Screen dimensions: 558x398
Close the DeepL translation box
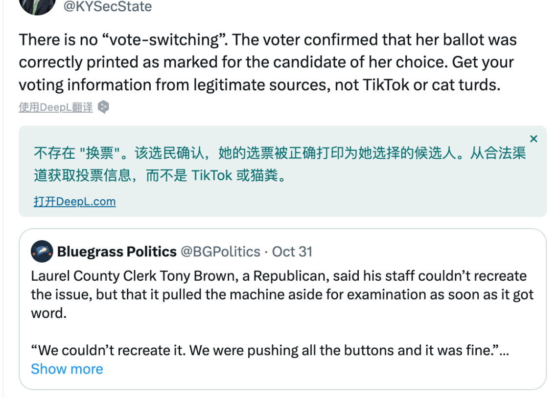coord(534,139)
